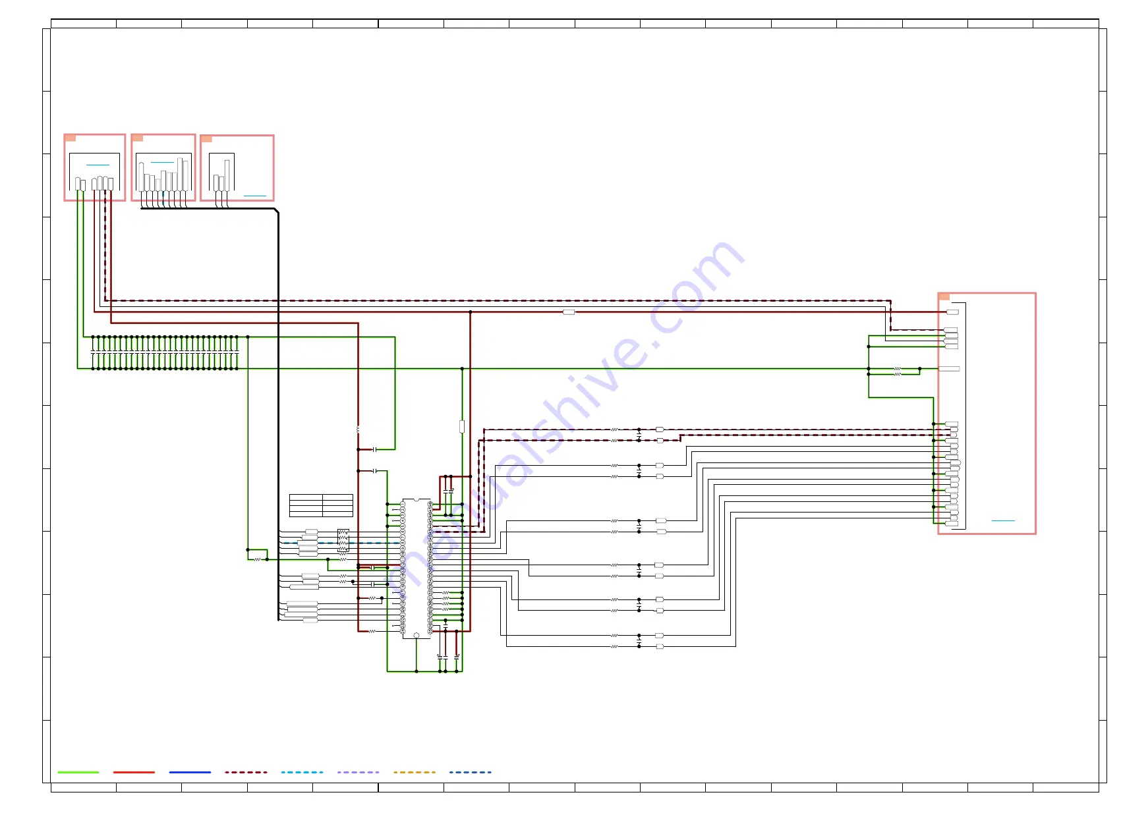Screen dimensions: 1121x832
Task: Click orange tag on third top connector block
Action: click(x=207, y=139)
